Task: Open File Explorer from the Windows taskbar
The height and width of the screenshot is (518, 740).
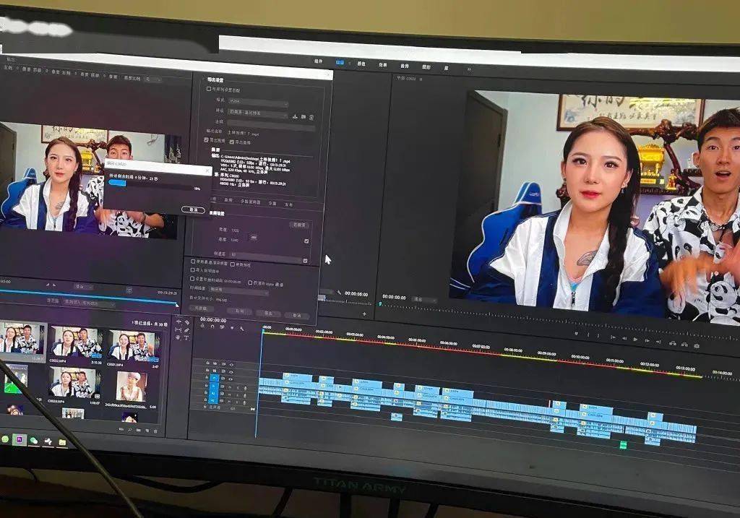Action: pos(62,442)
